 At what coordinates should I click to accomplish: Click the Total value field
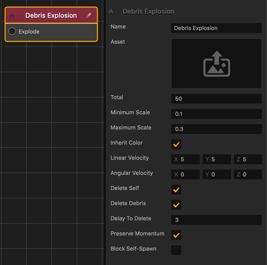coord(216,99)
